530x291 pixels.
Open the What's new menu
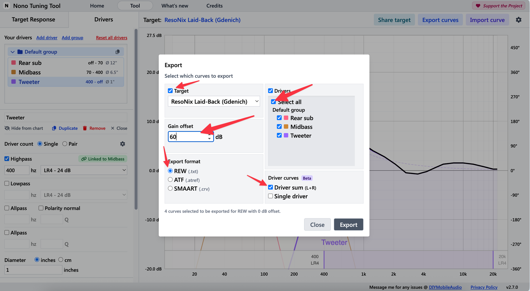[175, 6]
